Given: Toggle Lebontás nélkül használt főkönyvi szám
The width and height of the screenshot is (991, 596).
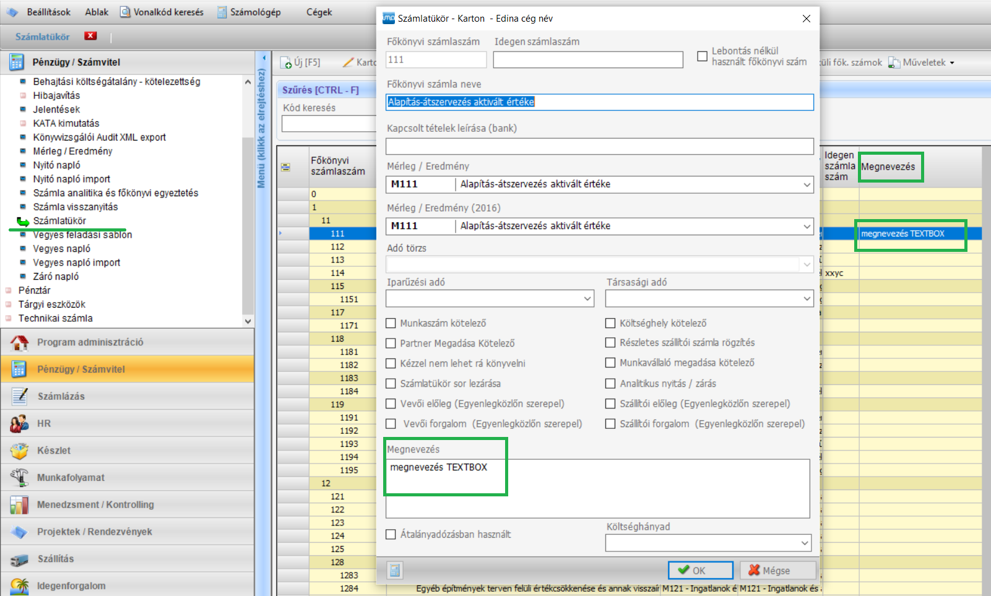Looking at the screenshot, I should point(703,56).
